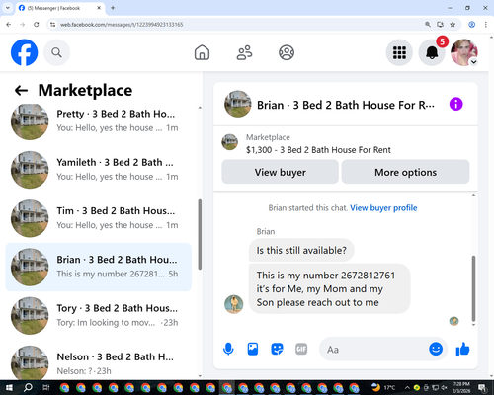This screenshot has width=494, height=395.
Task: Click the browser reload button
Action: click(37, 25)
